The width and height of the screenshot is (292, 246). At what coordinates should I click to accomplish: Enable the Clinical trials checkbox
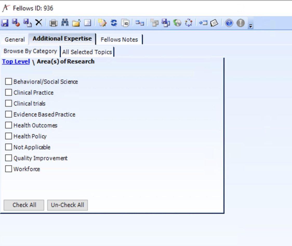click(9, 103)
